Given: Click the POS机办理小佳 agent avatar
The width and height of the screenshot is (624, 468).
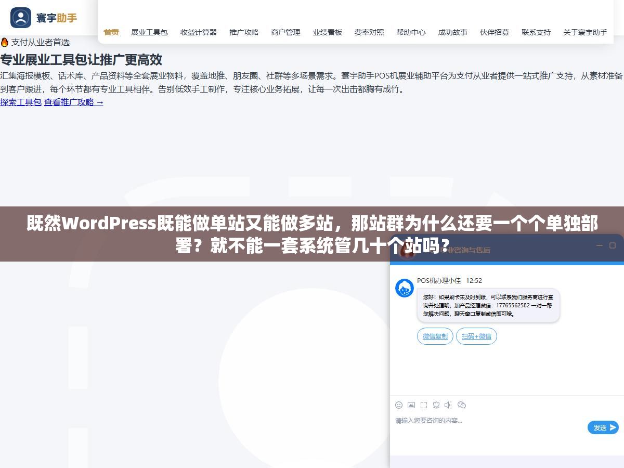Looking at the screenshot, I should (405, 288).
